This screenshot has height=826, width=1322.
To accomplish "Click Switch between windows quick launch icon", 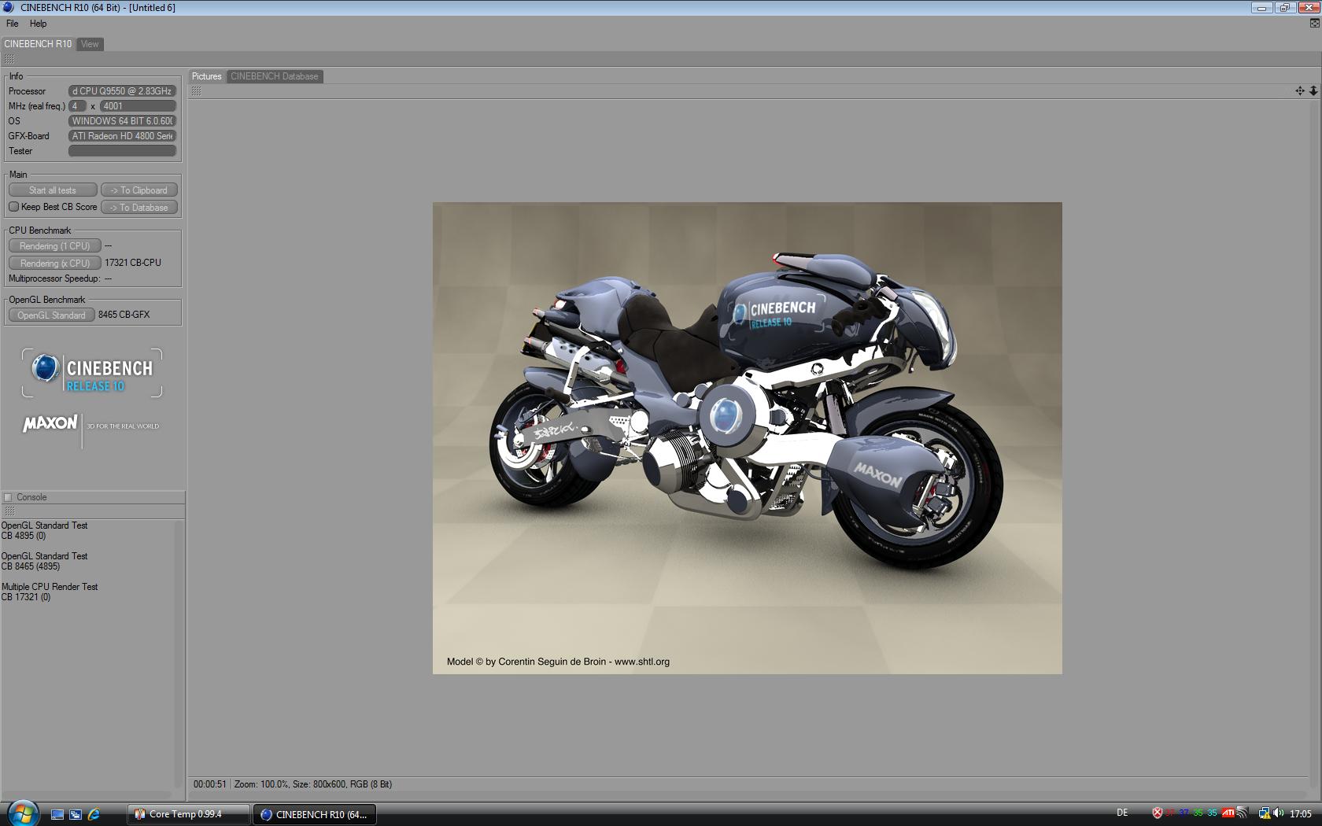I will (76, 814).
